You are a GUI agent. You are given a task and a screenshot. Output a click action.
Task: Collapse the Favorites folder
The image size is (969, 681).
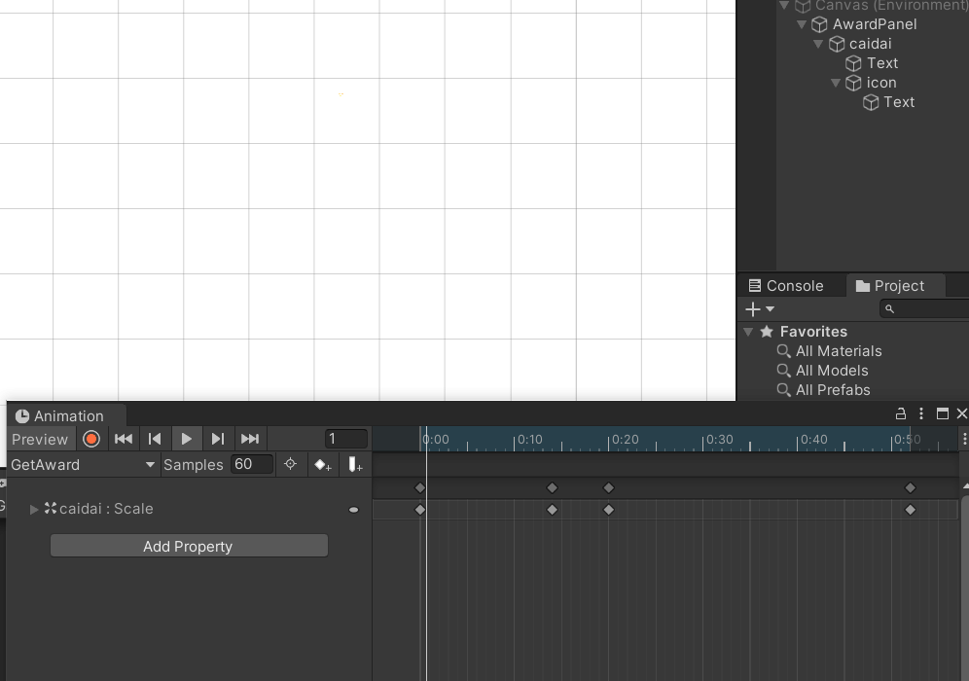(x=748, y=332)
